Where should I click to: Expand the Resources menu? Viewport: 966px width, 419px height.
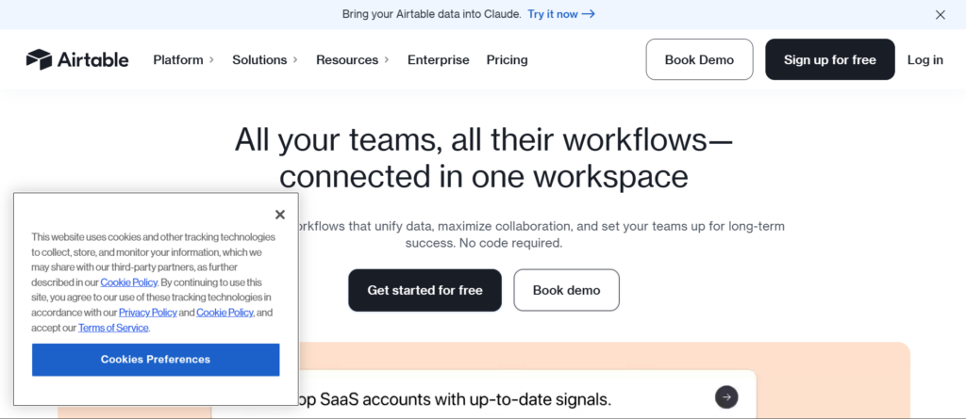tap(352, 59)
